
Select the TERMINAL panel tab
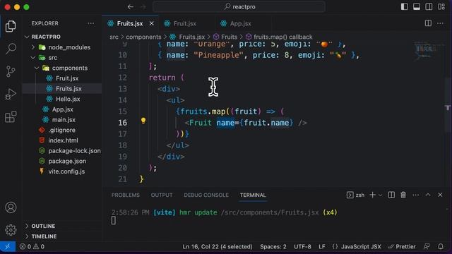coord(253,195)
